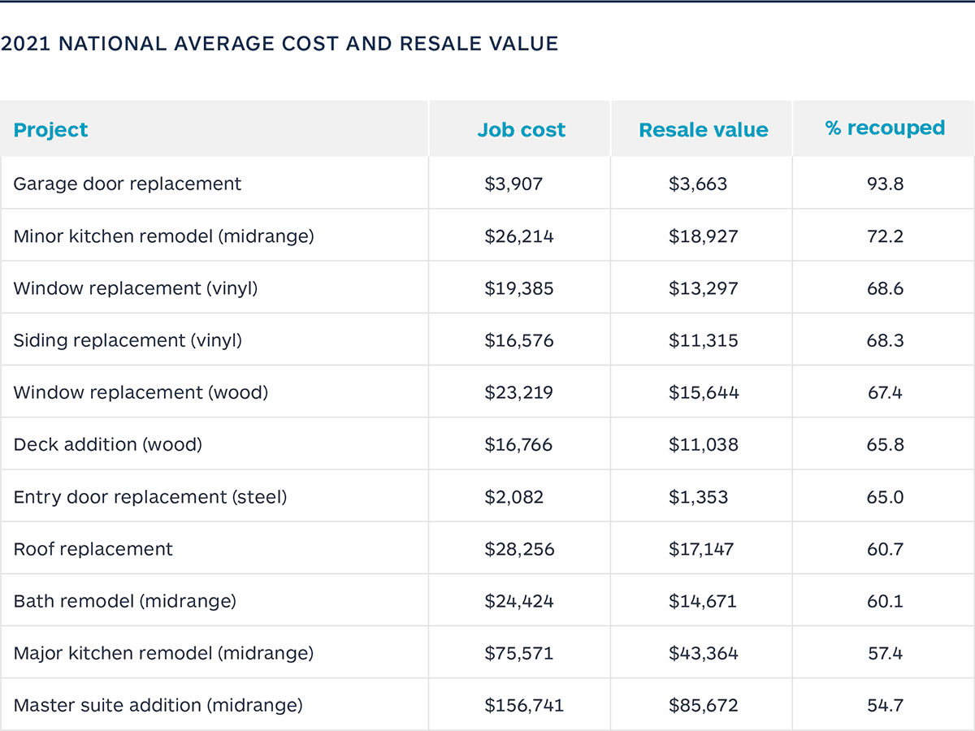This screenshot has height=731, width=975.
Task: Click the Deck addition (wood) project name
Action: pyautogui.click(x=107, y=444)
